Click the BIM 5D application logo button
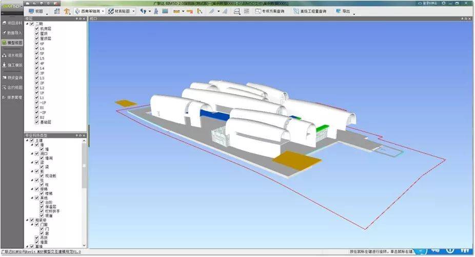475x257 pixels. point(11,6)
